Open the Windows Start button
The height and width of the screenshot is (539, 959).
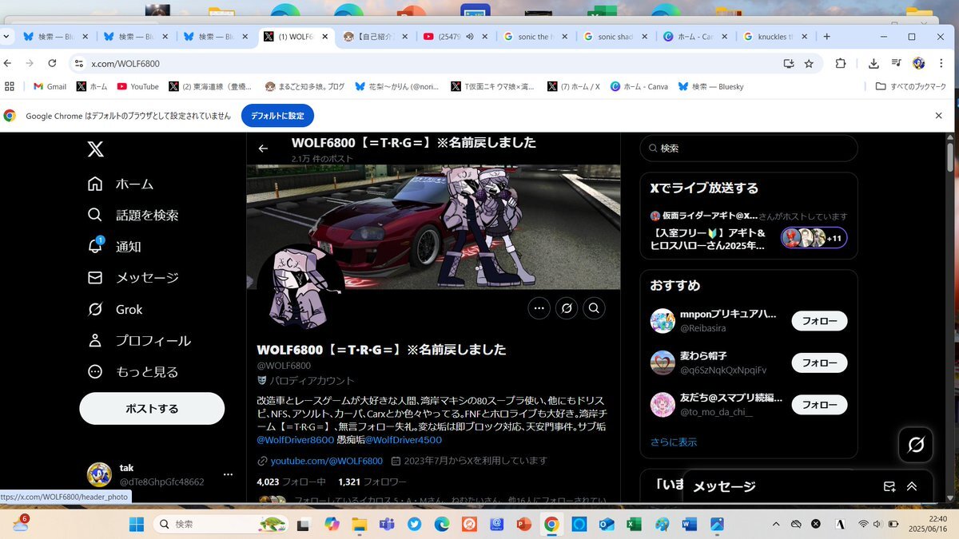coord(136,524)
